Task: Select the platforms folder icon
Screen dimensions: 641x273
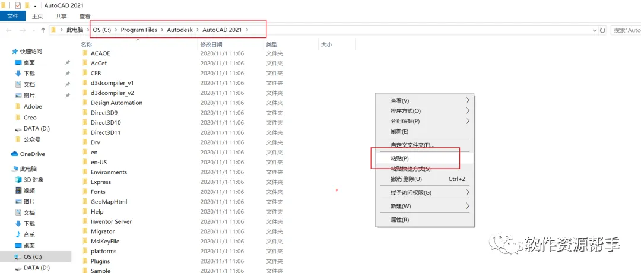Action: click(85, 251)
